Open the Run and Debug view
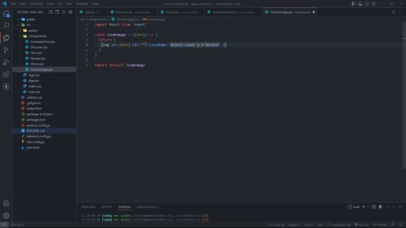This screenshot has height=228, width=406. 6,62
